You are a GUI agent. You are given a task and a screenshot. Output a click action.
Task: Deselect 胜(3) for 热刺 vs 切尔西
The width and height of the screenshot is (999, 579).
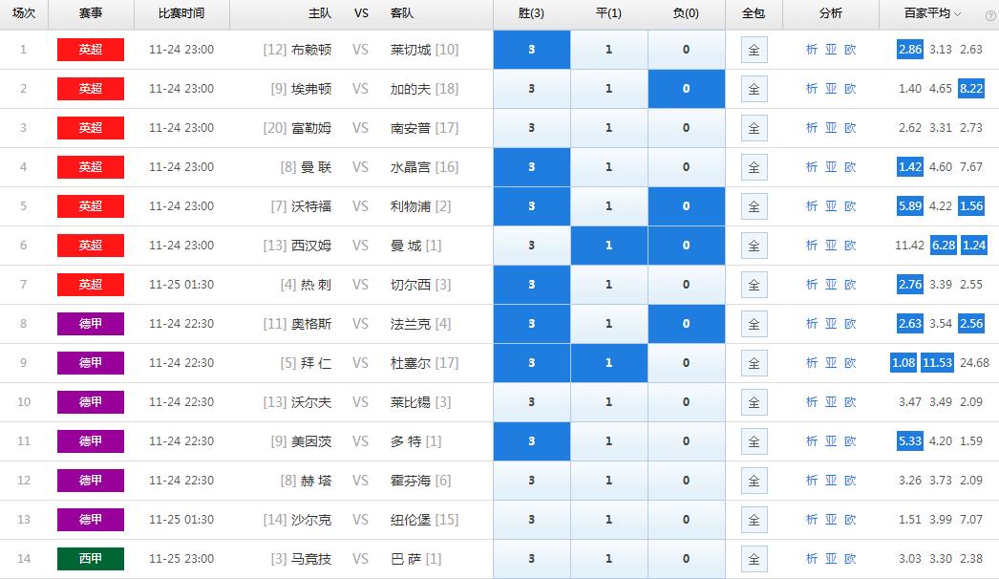(x=531, y=285)
